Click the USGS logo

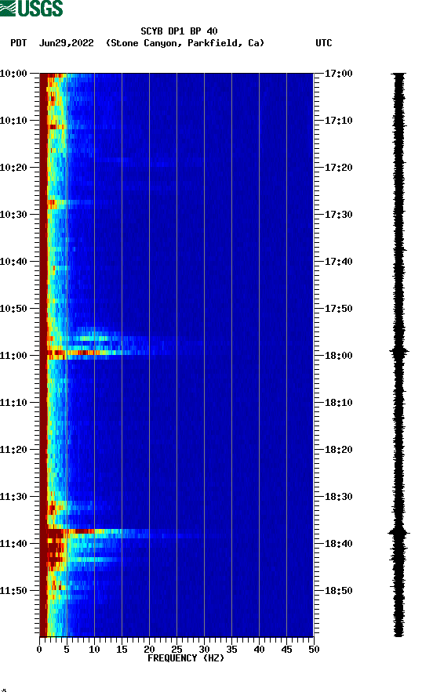[x=31, y=8]
